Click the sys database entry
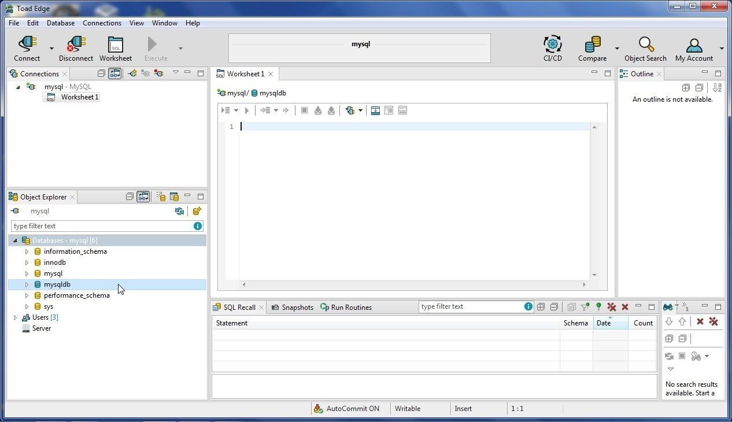The height and width of the screenshot is (422, 732). point(49,306)
